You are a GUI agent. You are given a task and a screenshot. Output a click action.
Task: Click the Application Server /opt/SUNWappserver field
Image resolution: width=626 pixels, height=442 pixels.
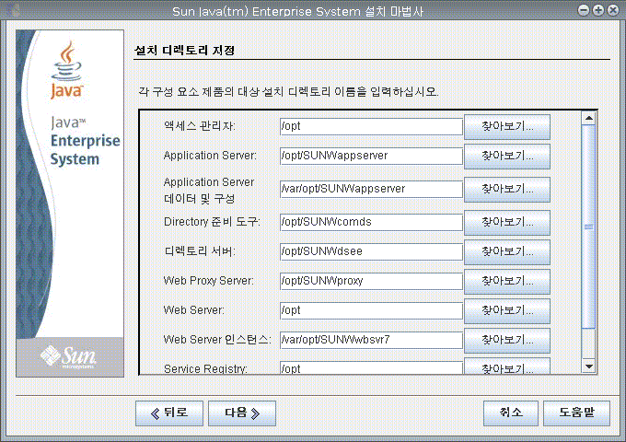(371, 156)
